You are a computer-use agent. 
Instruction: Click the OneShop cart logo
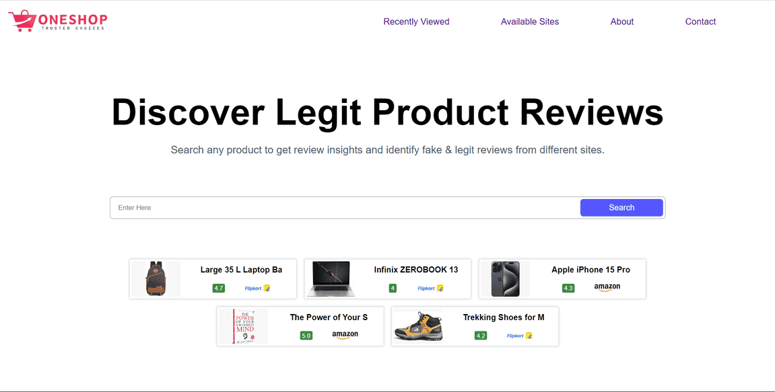[x=57, y=21]
